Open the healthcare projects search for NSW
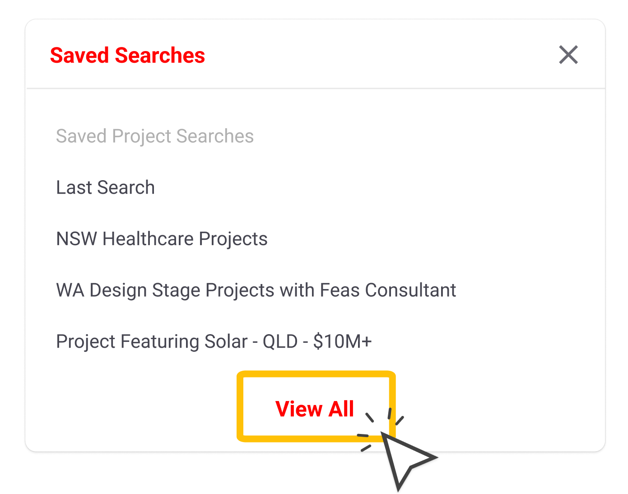 point(162,239)
